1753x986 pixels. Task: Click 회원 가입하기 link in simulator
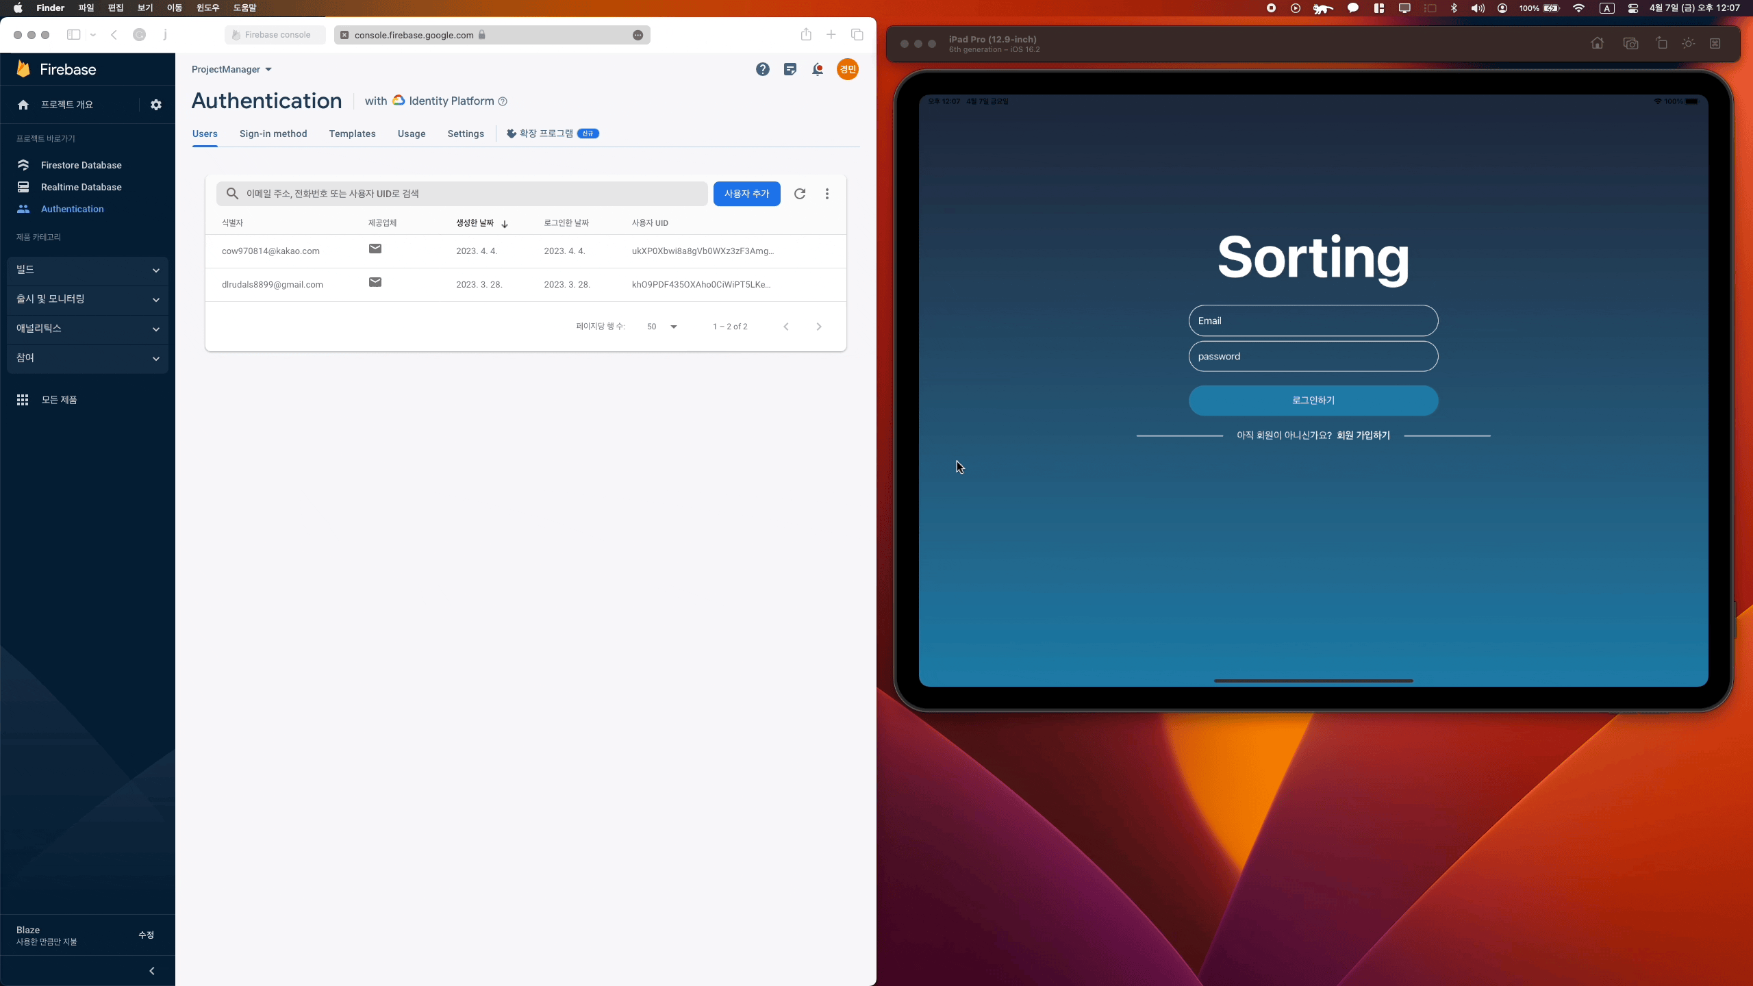click(x=1363, y=435)
